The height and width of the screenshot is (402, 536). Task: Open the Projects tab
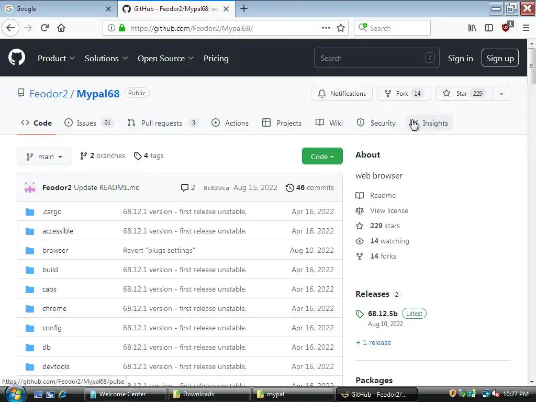click(x=282, y=123)
